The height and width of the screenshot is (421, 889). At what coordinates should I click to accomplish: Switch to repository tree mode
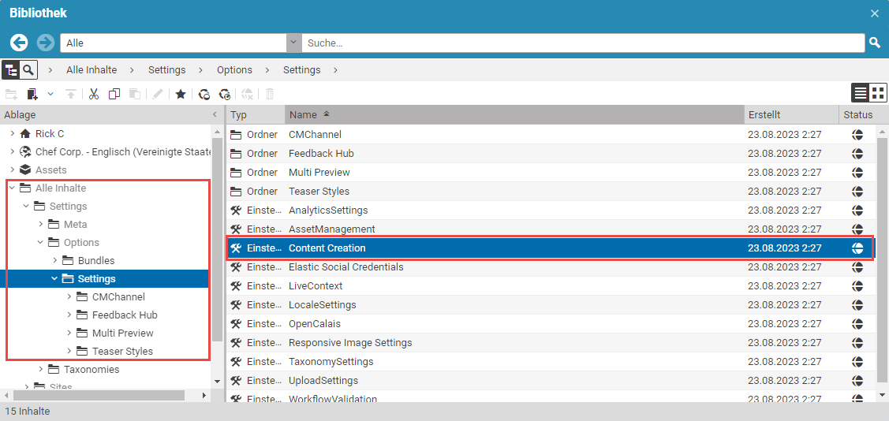(x=11, y=70)
